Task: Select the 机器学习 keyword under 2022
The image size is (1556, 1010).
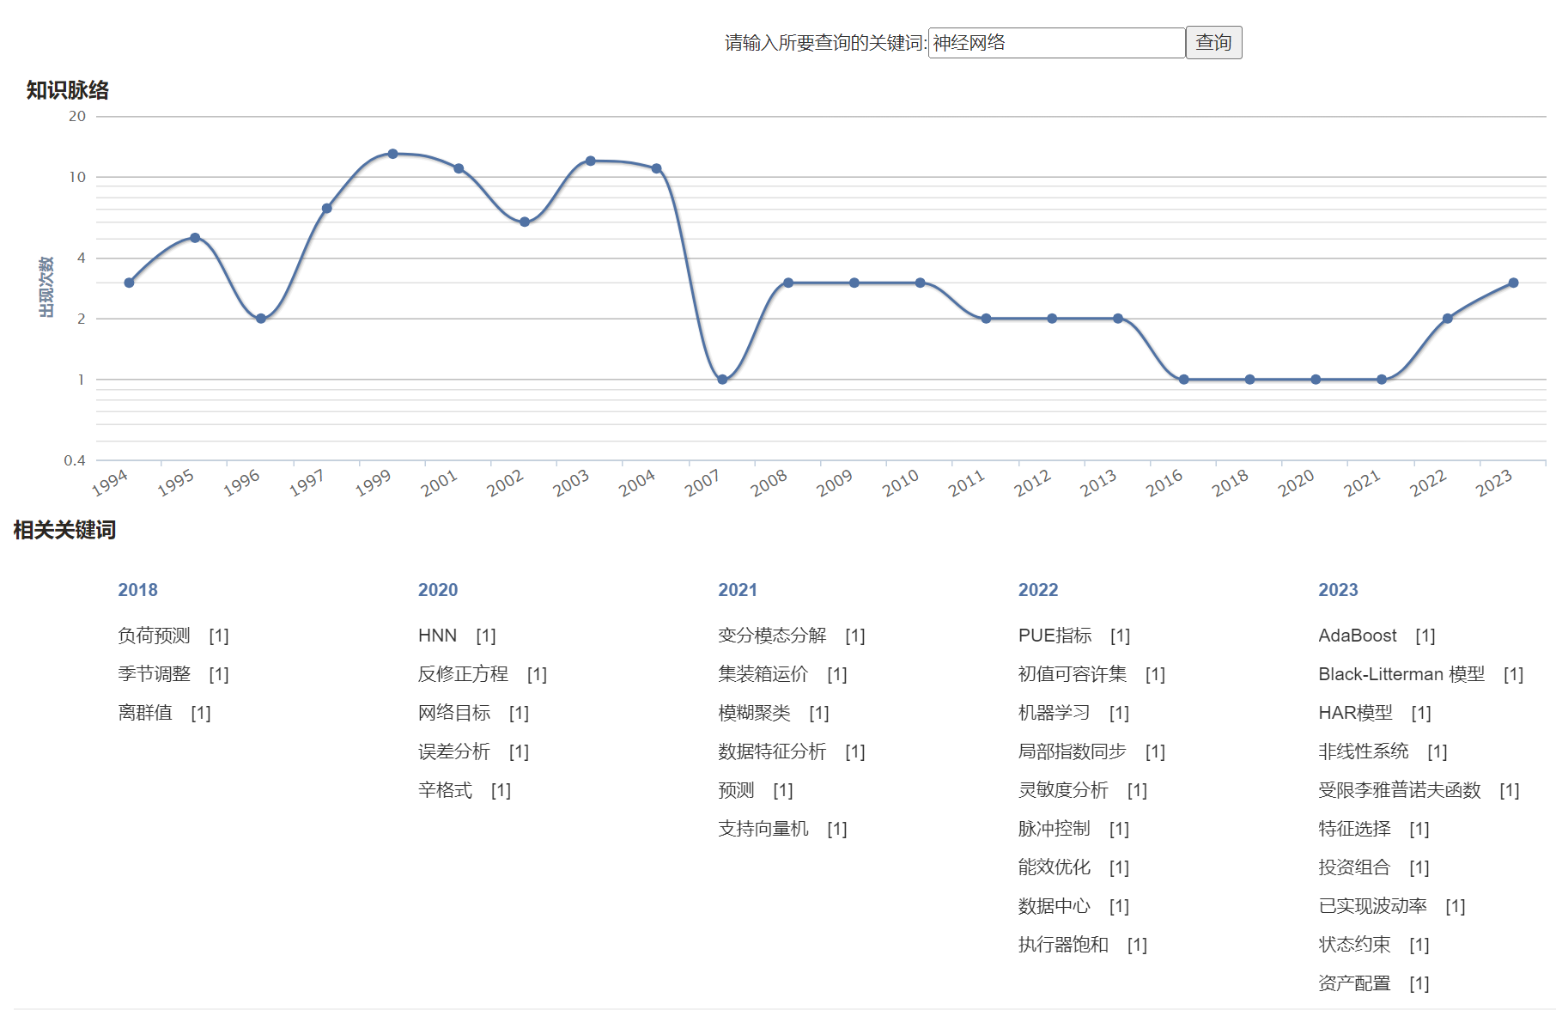Action: [1054, 713]
